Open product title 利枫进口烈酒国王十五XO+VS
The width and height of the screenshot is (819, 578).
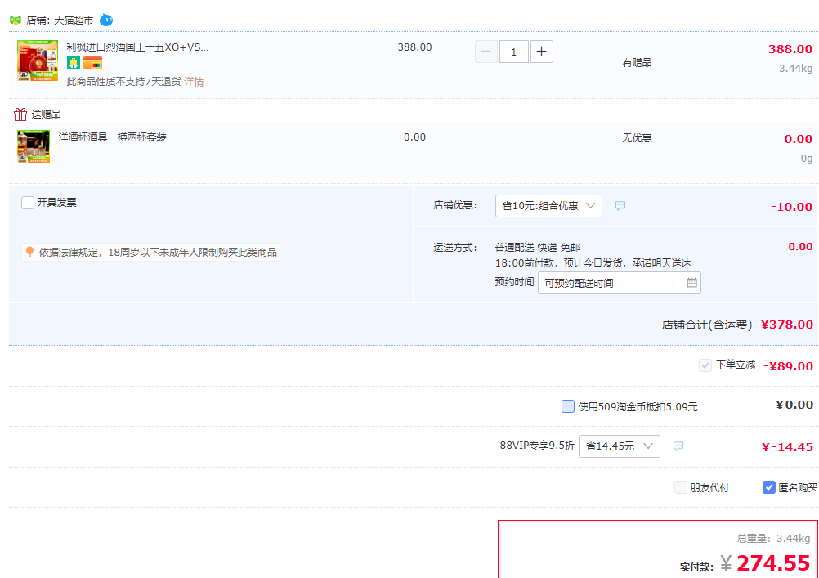pyautogui.click(x=137, y=47)
